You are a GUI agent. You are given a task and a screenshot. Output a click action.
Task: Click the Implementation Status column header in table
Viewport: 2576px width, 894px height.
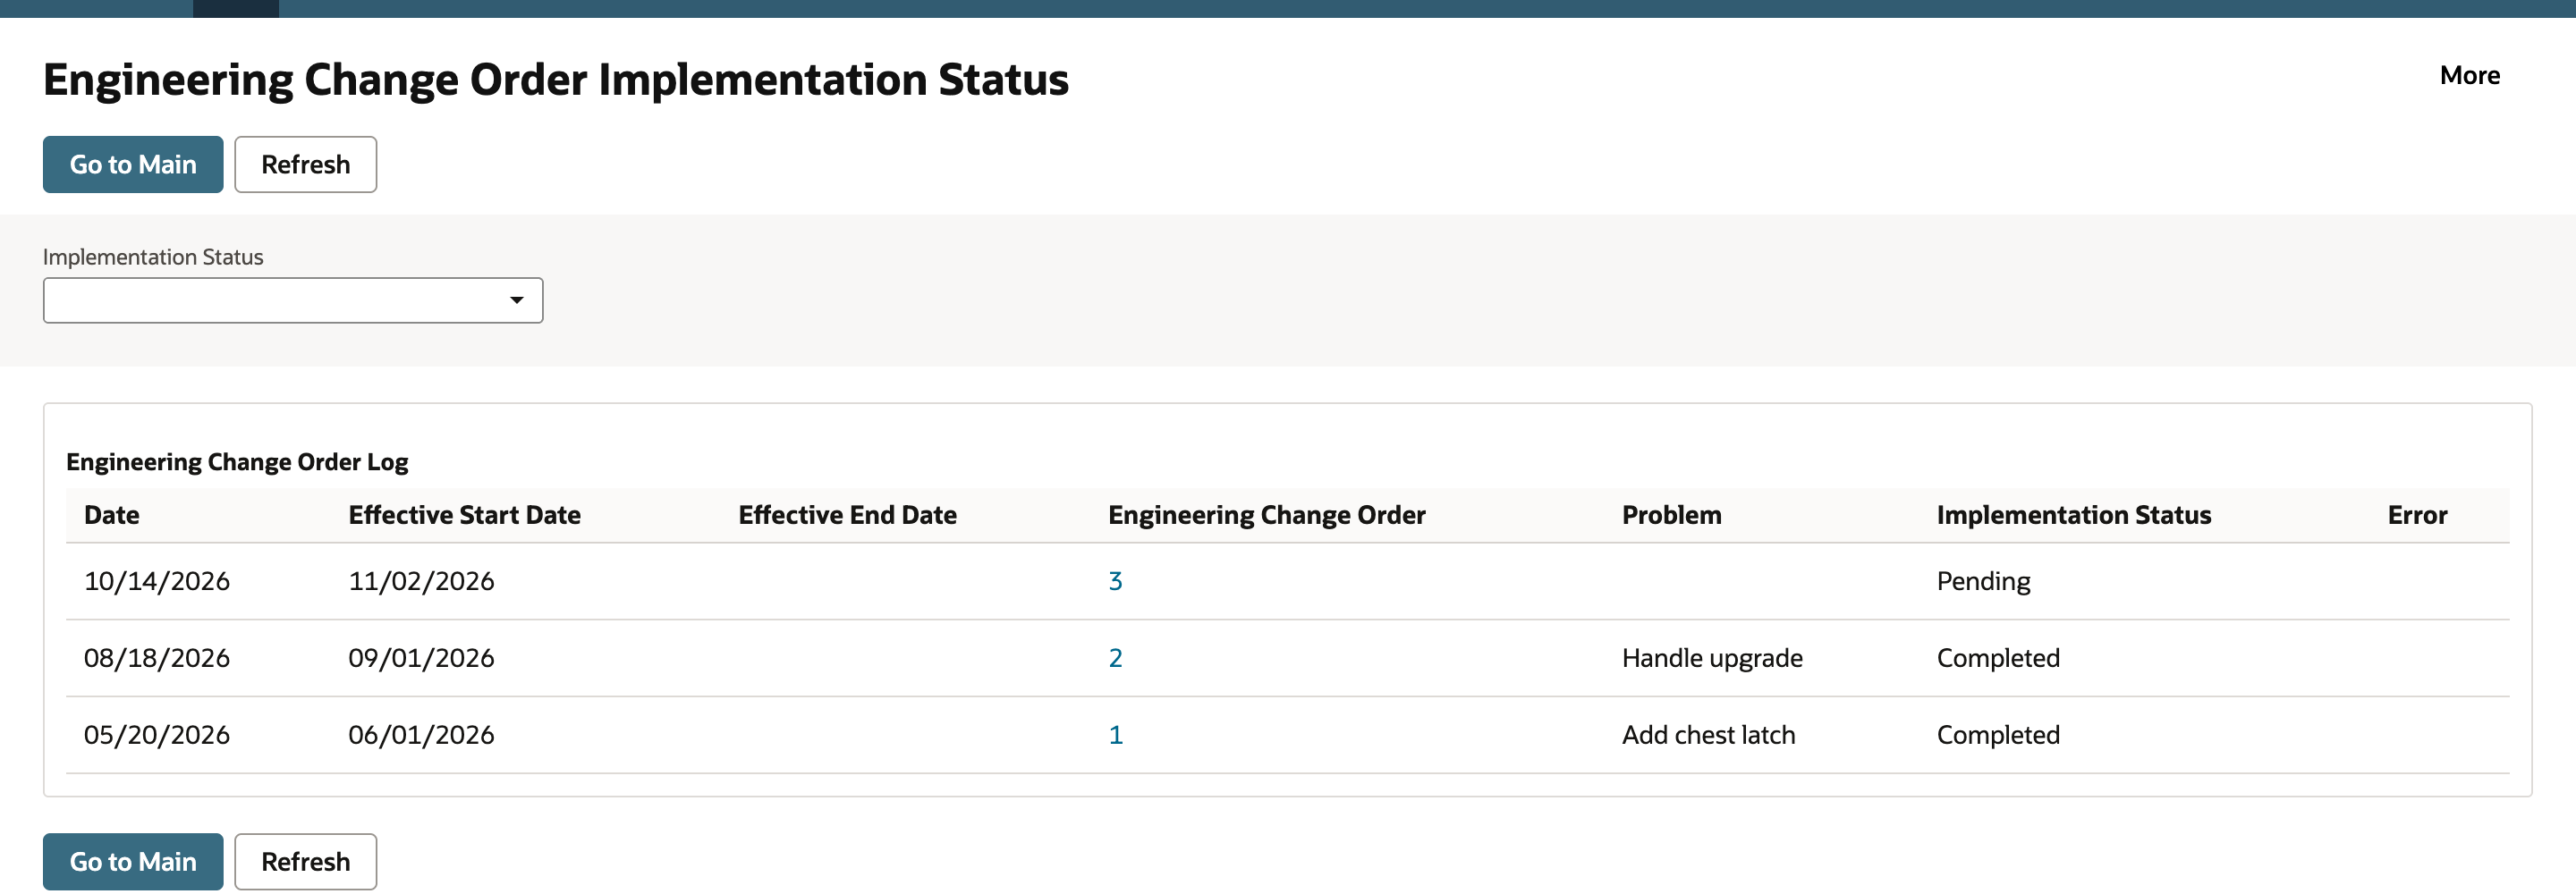(x=2073, y=515)
